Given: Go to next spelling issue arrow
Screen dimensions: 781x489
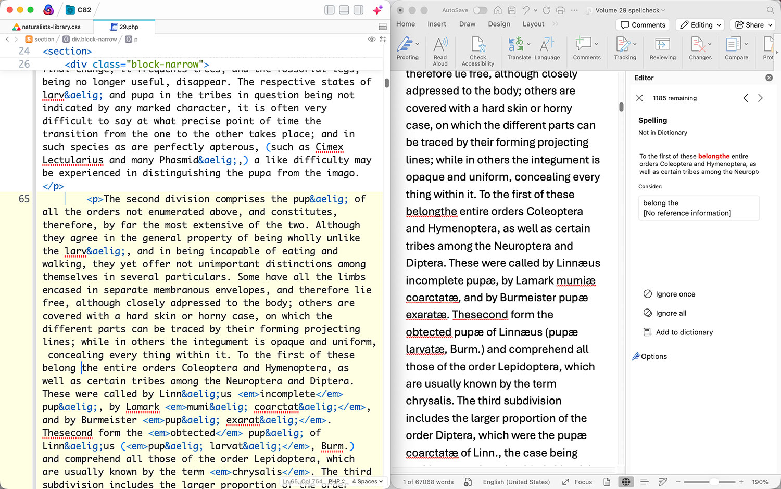Looking at the screenshot, I should (760, 98).
